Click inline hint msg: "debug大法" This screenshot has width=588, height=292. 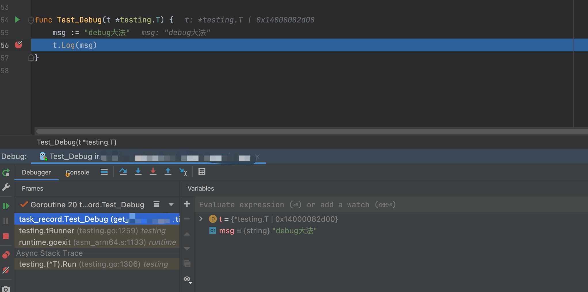pos(176,33)
